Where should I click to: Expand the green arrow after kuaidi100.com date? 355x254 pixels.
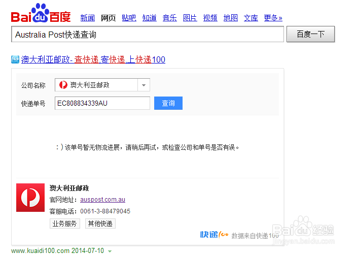[110, 251]
